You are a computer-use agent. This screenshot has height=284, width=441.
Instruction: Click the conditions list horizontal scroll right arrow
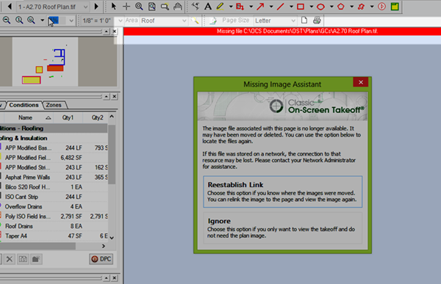[x=104, y=246]
